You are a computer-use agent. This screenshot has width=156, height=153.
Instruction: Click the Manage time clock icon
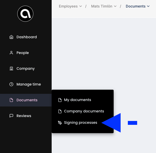(x=11, y=84)
